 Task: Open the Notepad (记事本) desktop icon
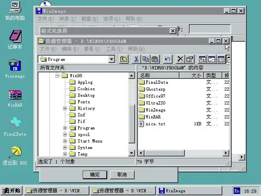(15, 40)
